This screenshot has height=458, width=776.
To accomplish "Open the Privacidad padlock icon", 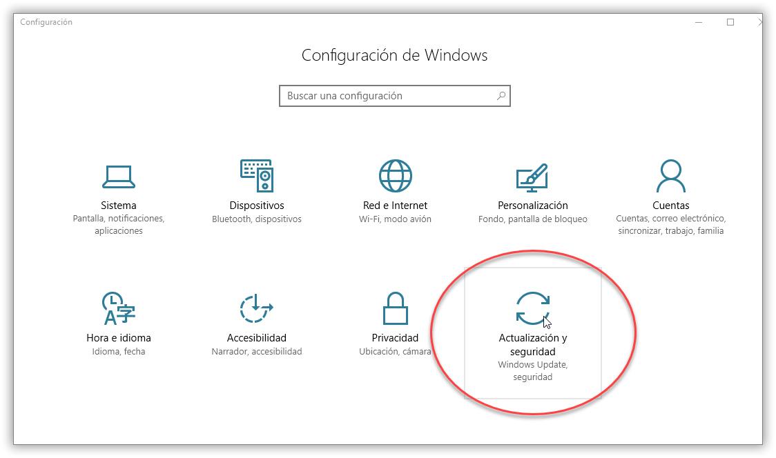I will coord(395,308).
